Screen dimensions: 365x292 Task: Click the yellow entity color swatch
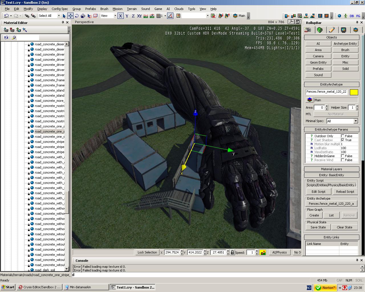coord(354,92)
